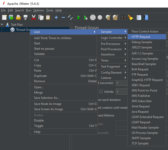Click the Reset Search broom icon
Screen dimensions: 168x150
[130, 17]
